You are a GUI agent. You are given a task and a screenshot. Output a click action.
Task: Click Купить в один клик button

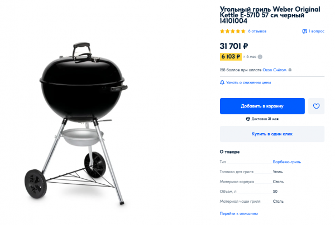pos(272,134)
